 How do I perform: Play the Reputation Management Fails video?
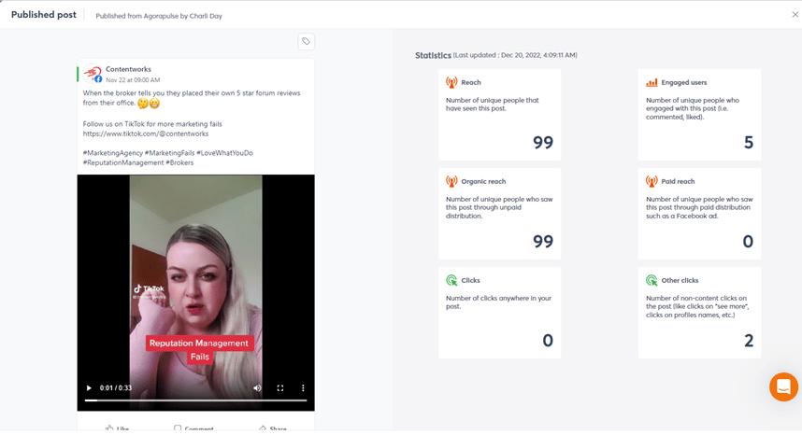pos(89,388)
